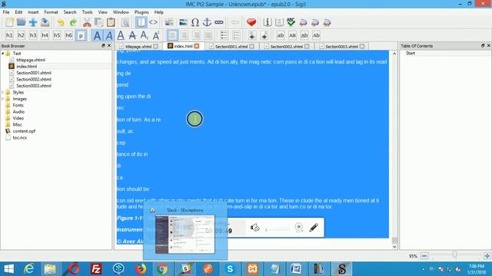Toggle italic formatting

[x=109, y=35]
